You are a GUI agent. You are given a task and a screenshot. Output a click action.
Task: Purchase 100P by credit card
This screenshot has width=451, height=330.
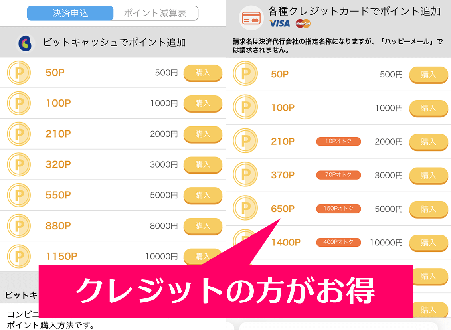tap(428, 108)
